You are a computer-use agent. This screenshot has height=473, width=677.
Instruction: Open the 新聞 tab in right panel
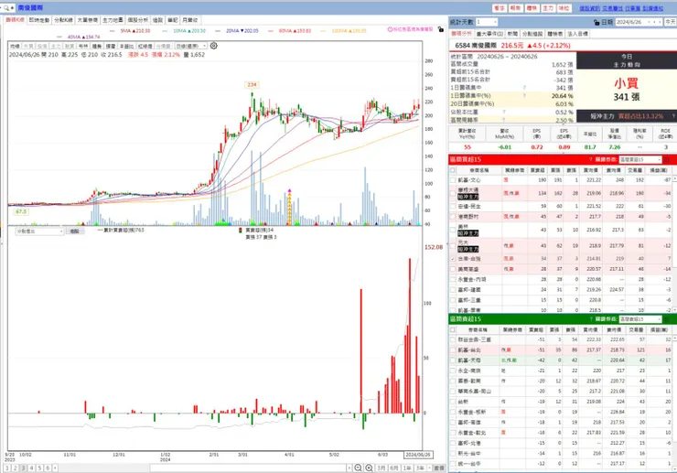click(512, 34)
